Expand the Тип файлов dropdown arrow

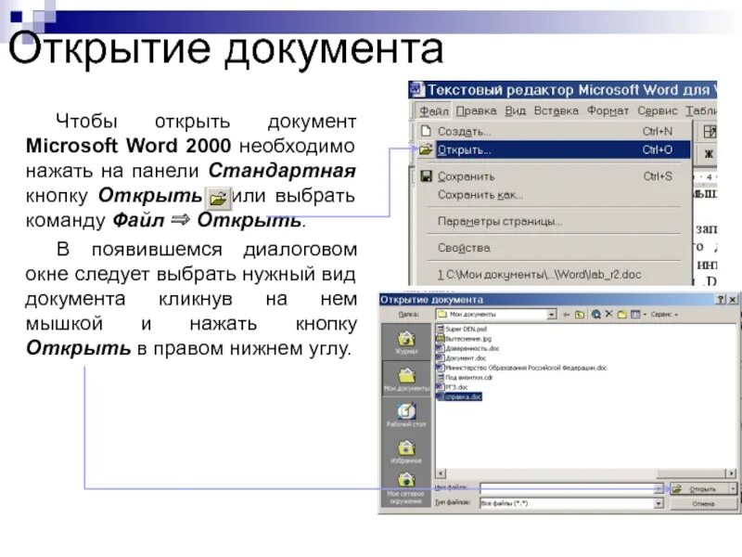[659, 503]
